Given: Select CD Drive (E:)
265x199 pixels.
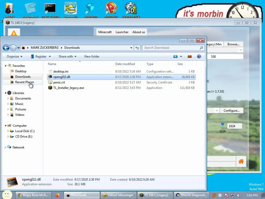Looking at the screenshot, I should (24, 136).
